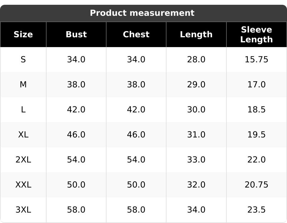
Task: Click the 2XL size row label
Action: click(23, 160)
